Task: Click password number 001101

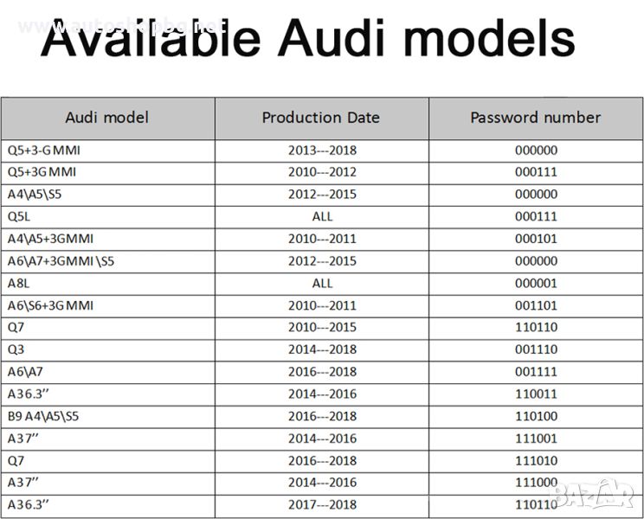Action: pyautogui.click(x=536, y=305)
